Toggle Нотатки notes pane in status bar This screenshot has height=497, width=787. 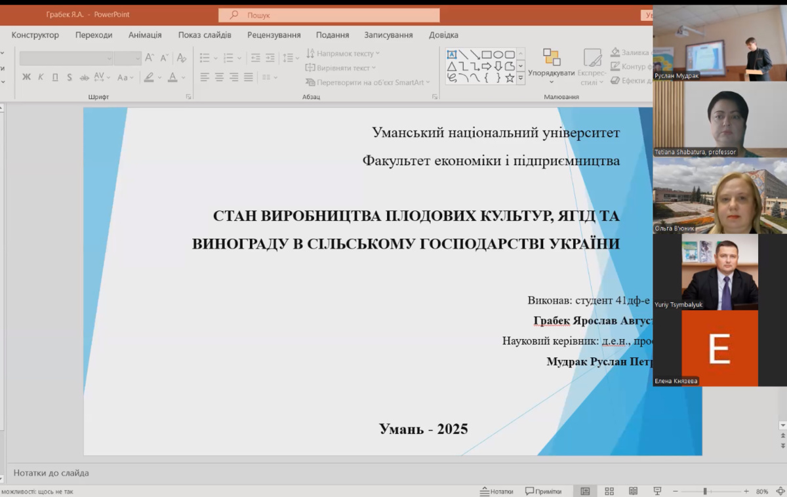pyautogui.click(x=496, y=491)
